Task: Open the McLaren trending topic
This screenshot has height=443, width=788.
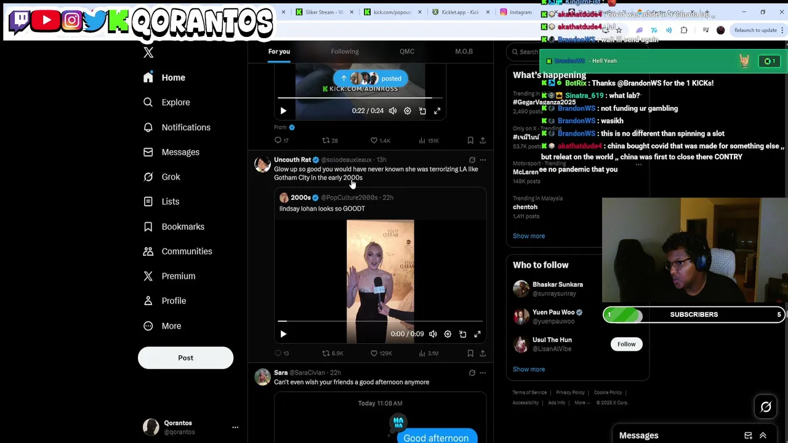Action: tap(525, 172)
